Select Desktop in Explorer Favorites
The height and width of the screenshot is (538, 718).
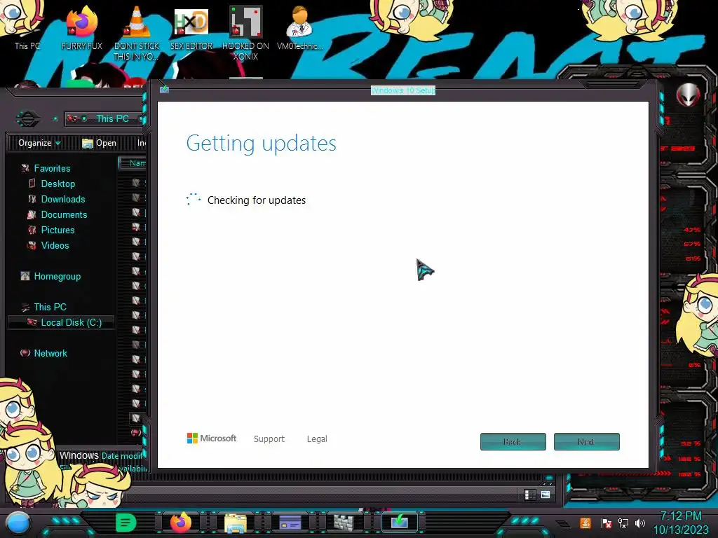click(x=52, y=184)
